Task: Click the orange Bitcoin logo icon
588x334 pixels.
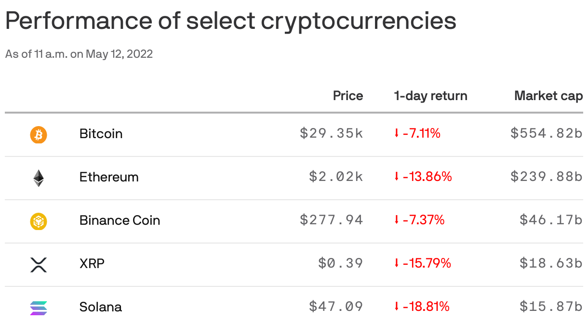Action: point(39,135)
